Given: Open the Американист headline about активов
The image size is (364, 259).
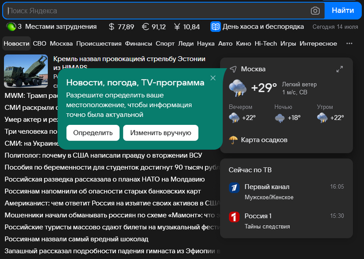Looking at the screenshot, I should click(112, 203).
